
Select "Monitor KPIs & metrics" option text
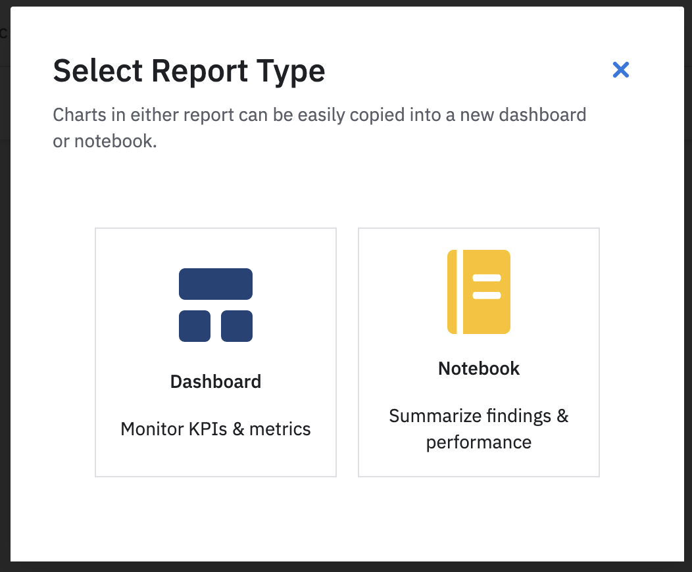coord(215,429)
